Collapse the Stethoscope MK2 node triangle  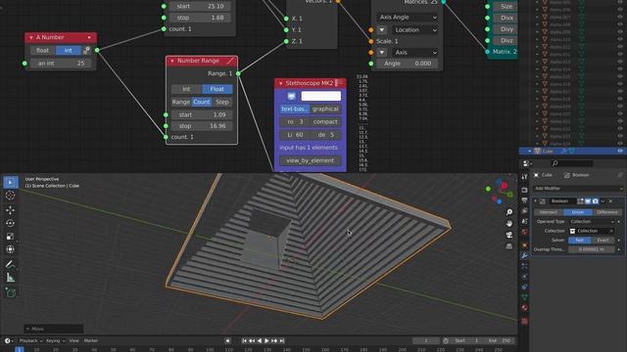click(x=281, y=83)
